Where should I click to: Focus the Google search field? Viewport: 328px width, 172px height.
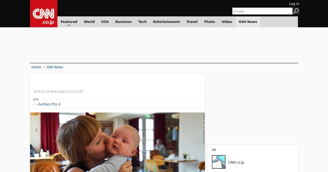click(262, 11)
